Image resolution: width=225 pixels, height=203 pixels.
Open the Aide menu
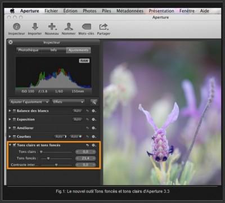204,11
